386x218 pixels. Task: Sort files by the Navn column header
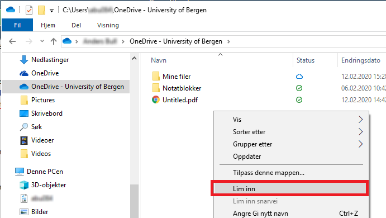159,60
